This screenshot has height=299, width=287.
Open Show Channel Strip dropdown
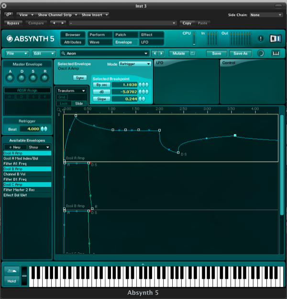pos(57,15)
